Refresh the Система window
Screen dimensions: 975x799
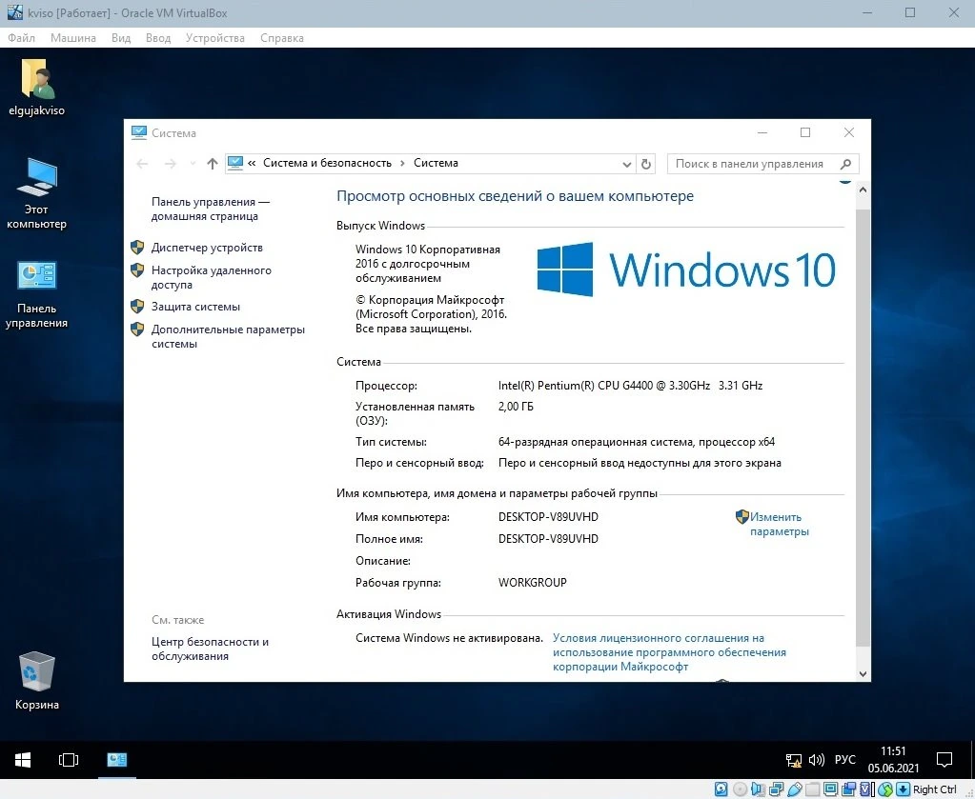[x=646, y=164]
